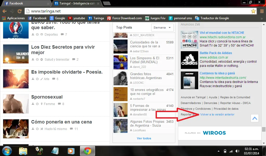Click Volver a la versión anterior
This screenshot has width=266, height=156.
tap(217, 115)
